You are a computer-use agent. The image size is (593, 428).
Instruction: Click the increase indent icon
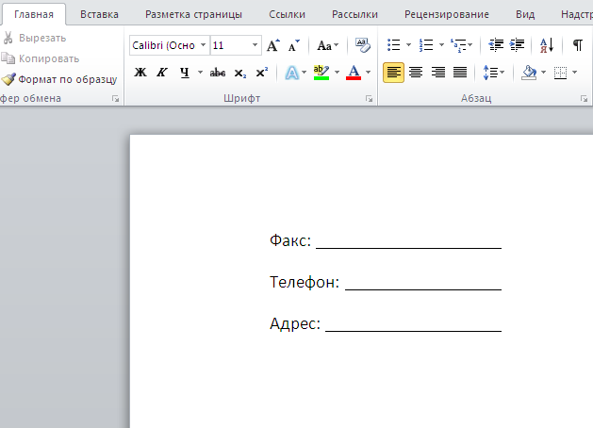517,45
